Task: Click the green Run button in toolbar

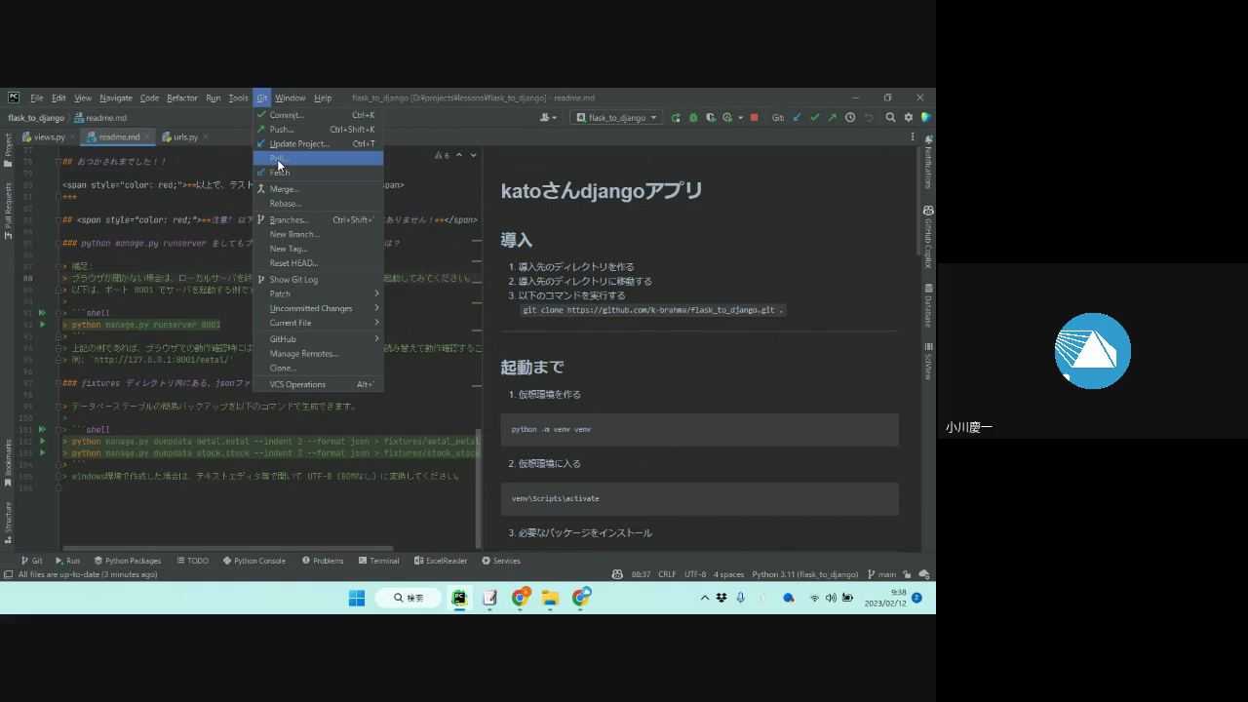Action: tap(676, 118)
